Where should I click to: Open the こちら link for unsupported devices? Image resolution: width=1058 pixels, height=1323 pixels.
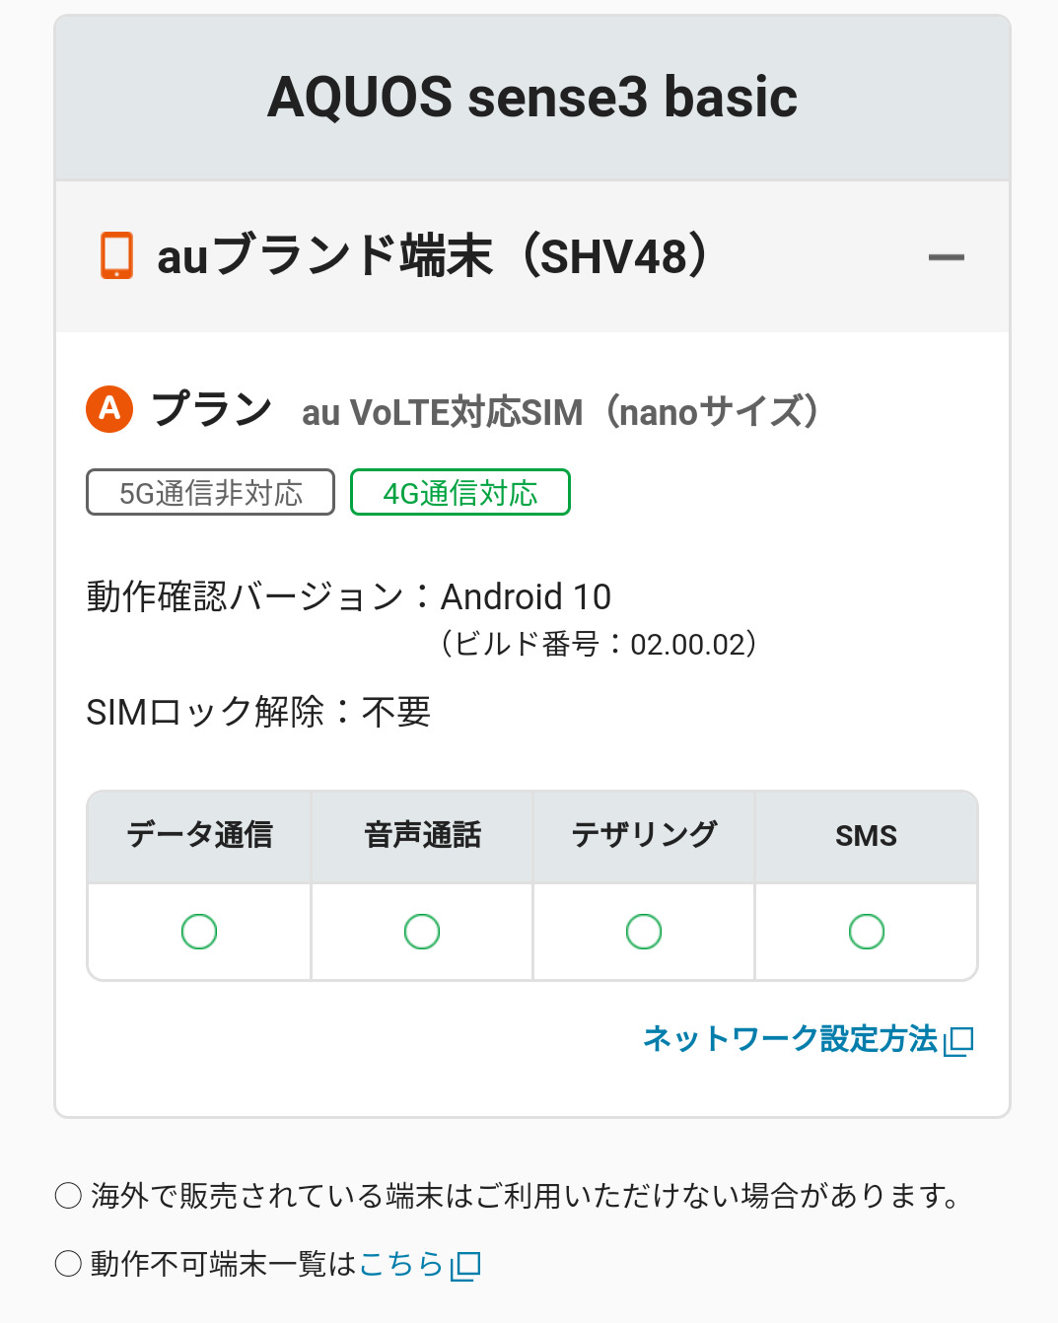coord(401,1264)
